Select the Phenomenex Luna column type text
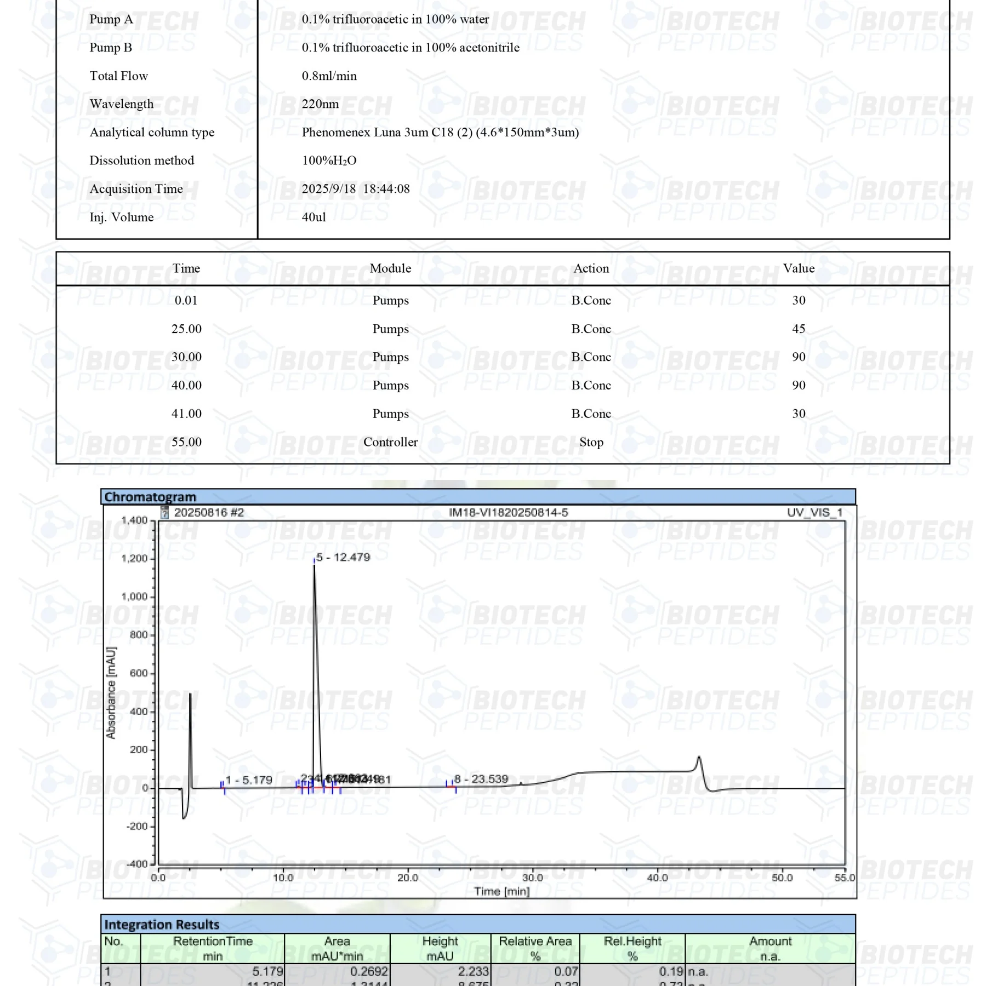Screen dimensions: 992x986 (x=440, y=133)
